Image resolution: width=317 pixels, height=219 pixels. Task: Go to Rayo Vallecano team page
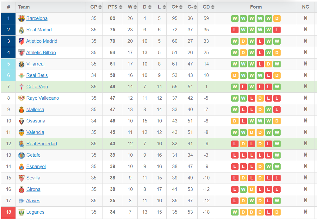43,98
